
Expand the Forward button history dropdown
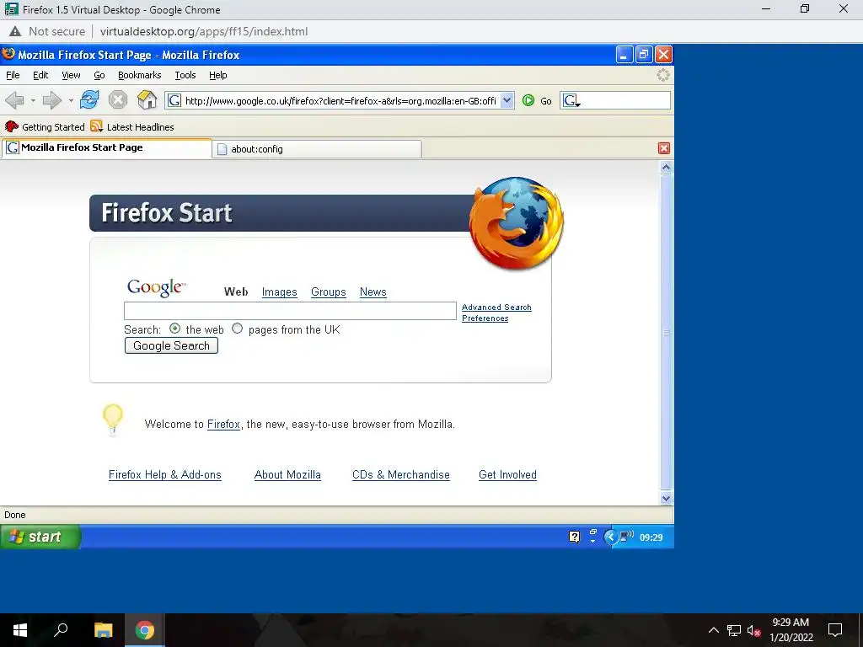(71, 101)
